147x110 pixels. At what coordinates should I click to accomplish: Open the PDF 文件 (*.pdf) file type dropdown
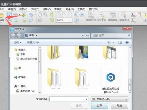(x=109, y=99)
